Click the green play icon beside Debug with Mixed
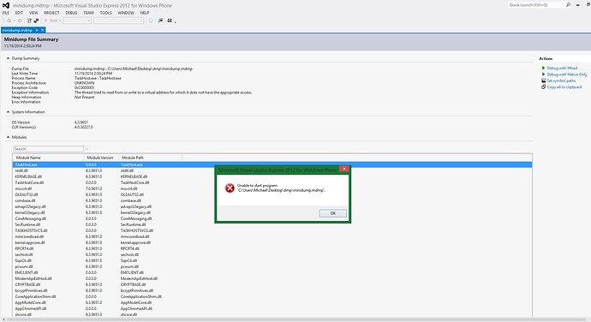The height and width of the screenshot is (322, 591). (543, 68)
